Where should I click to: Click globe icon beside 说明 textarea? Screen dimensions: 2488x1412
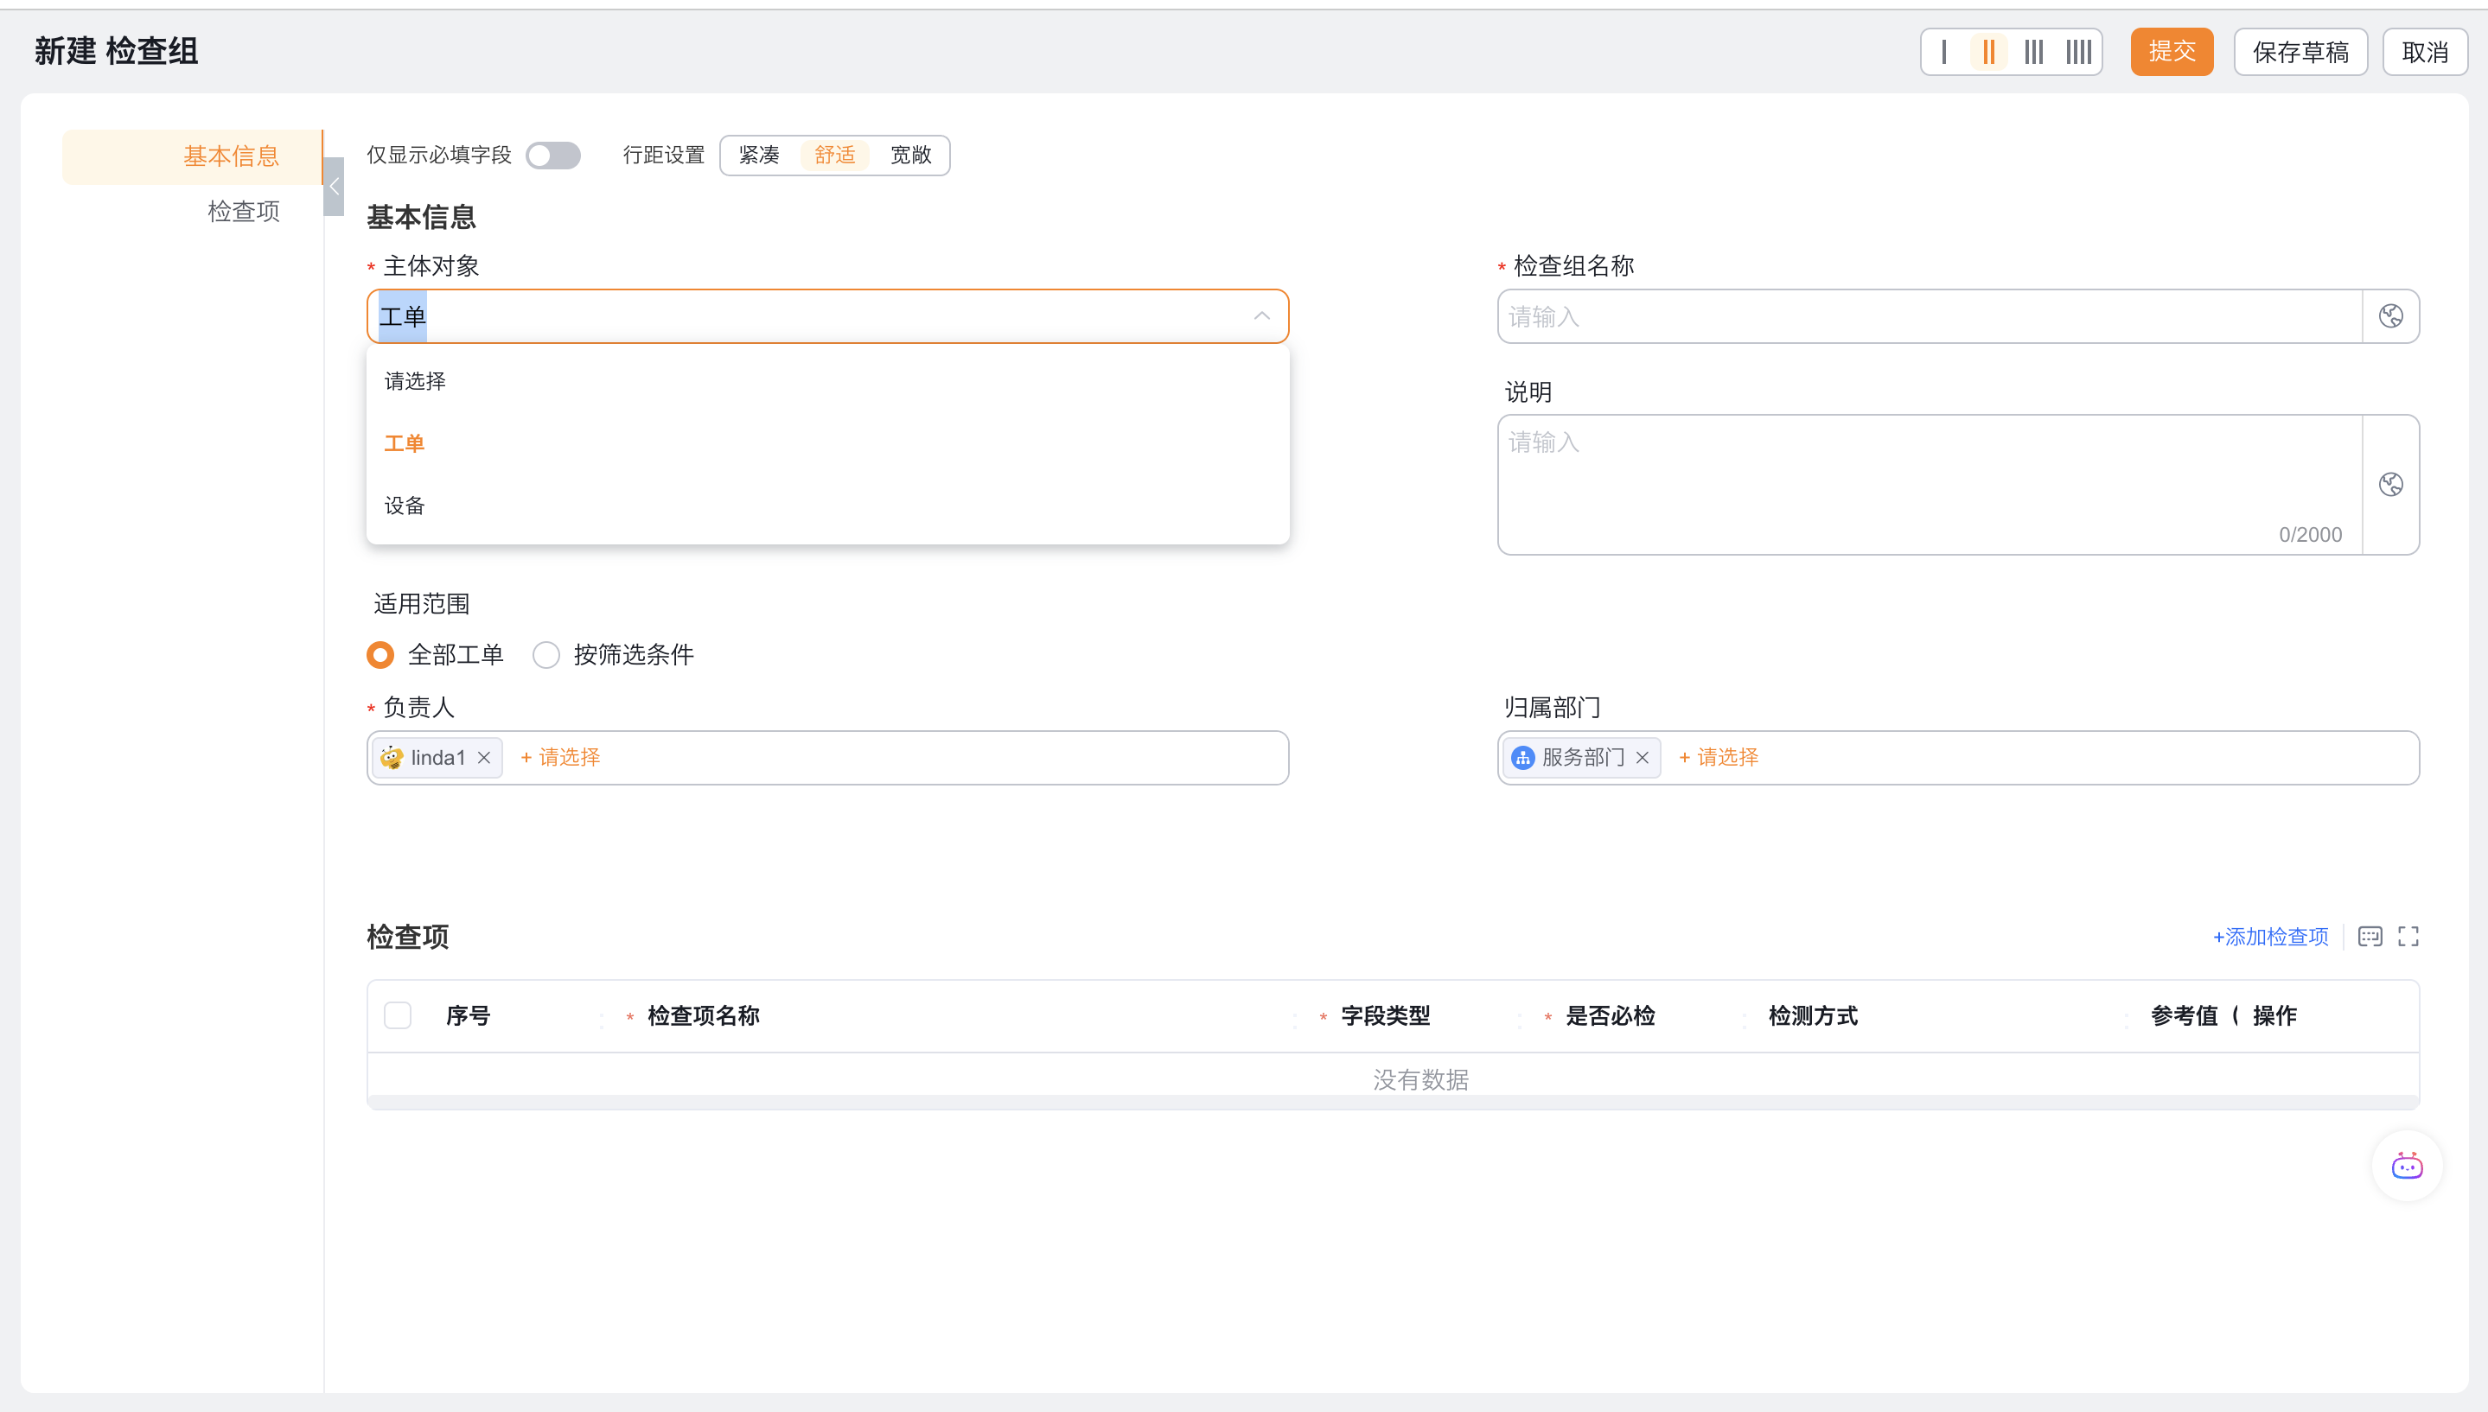pos(2390,484)
